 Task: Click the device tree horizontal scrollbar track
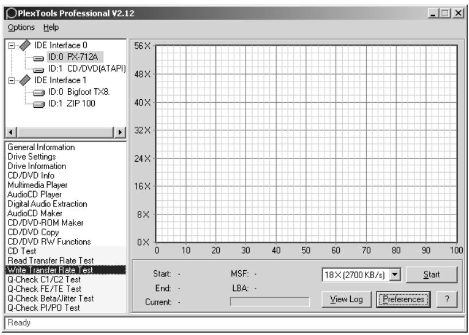65,132
